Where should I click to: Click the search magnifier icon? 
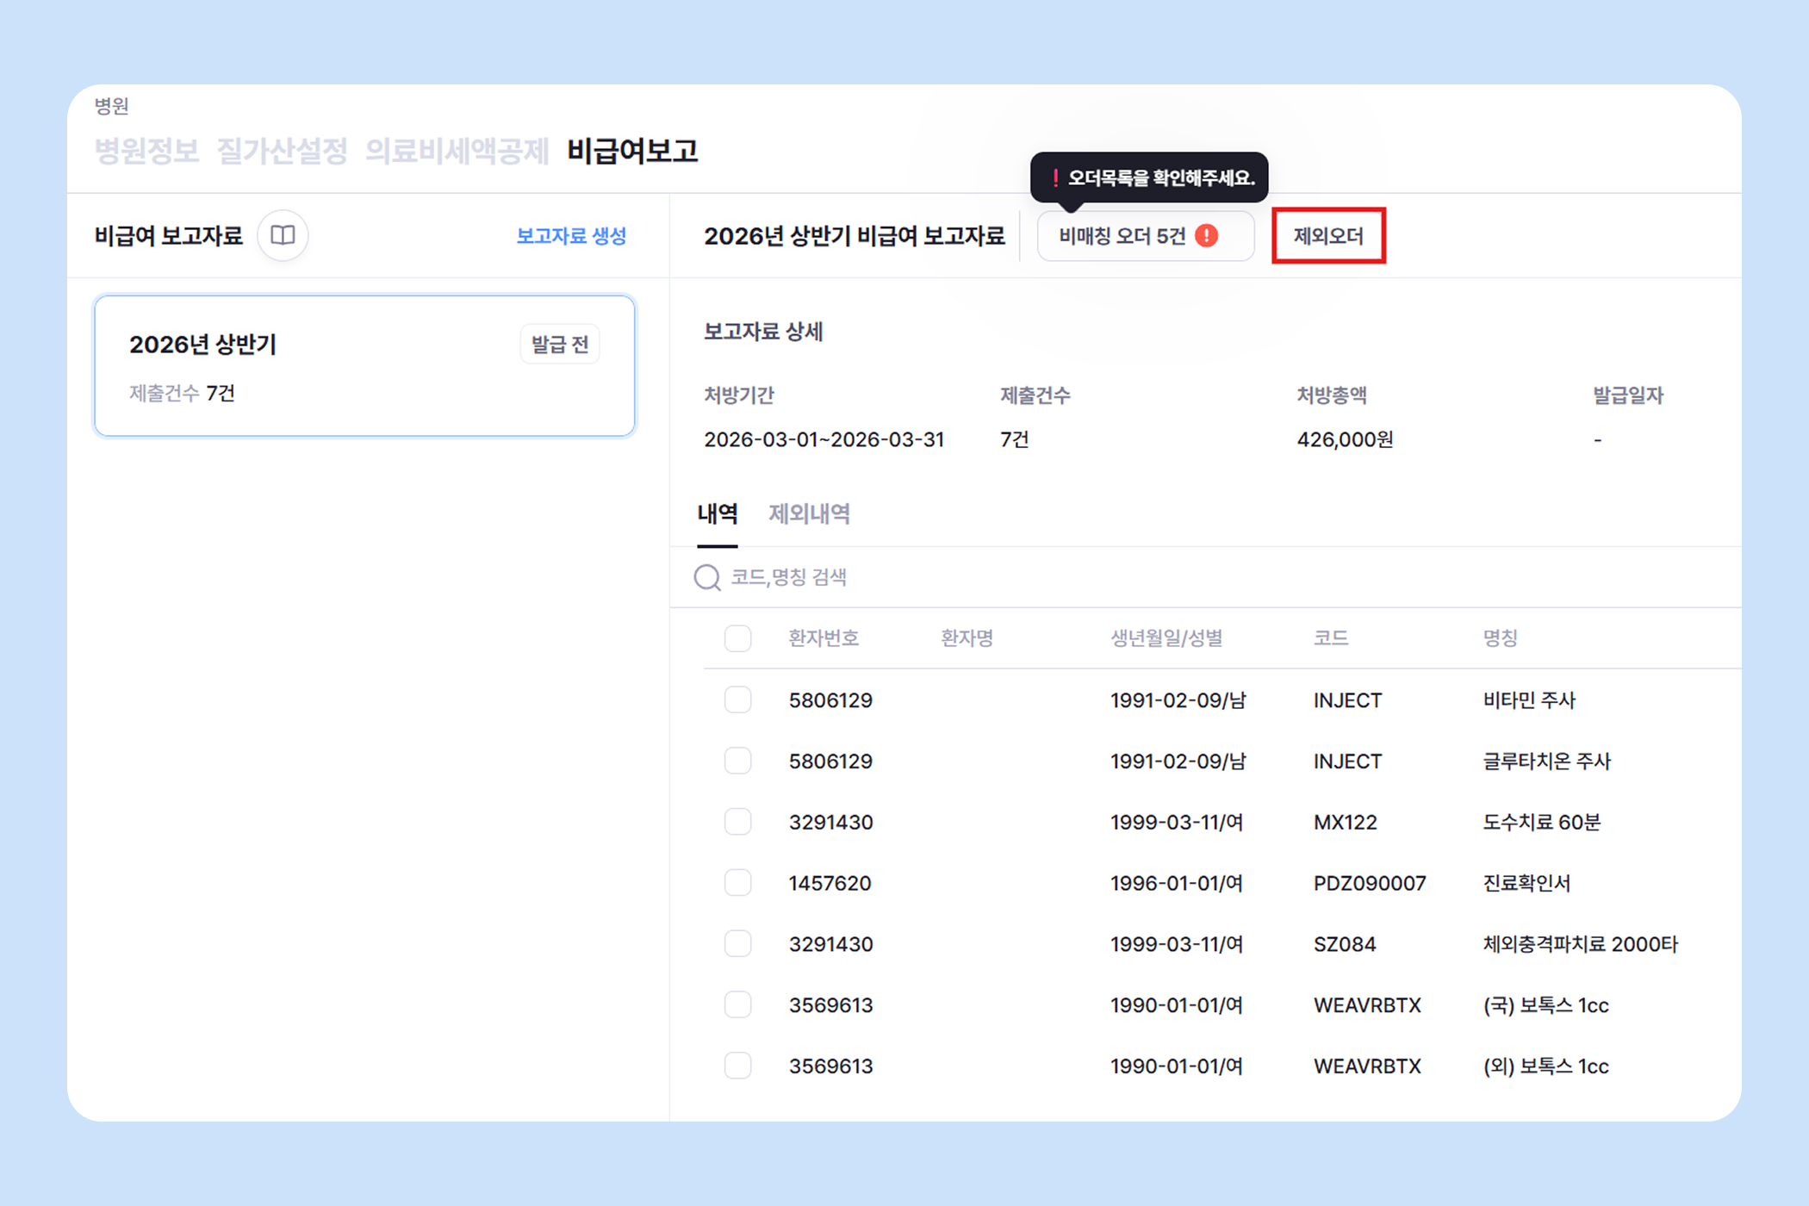point(707,577)
